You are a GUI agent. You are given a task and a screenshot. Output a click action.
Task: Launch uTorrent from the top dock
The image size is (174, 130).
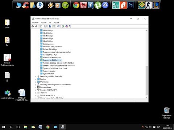98,5
